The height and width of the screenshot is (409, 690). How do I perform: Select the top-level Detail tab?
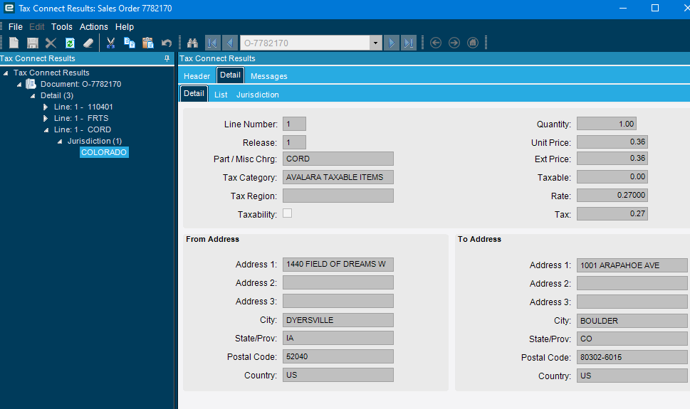(230, 75)
